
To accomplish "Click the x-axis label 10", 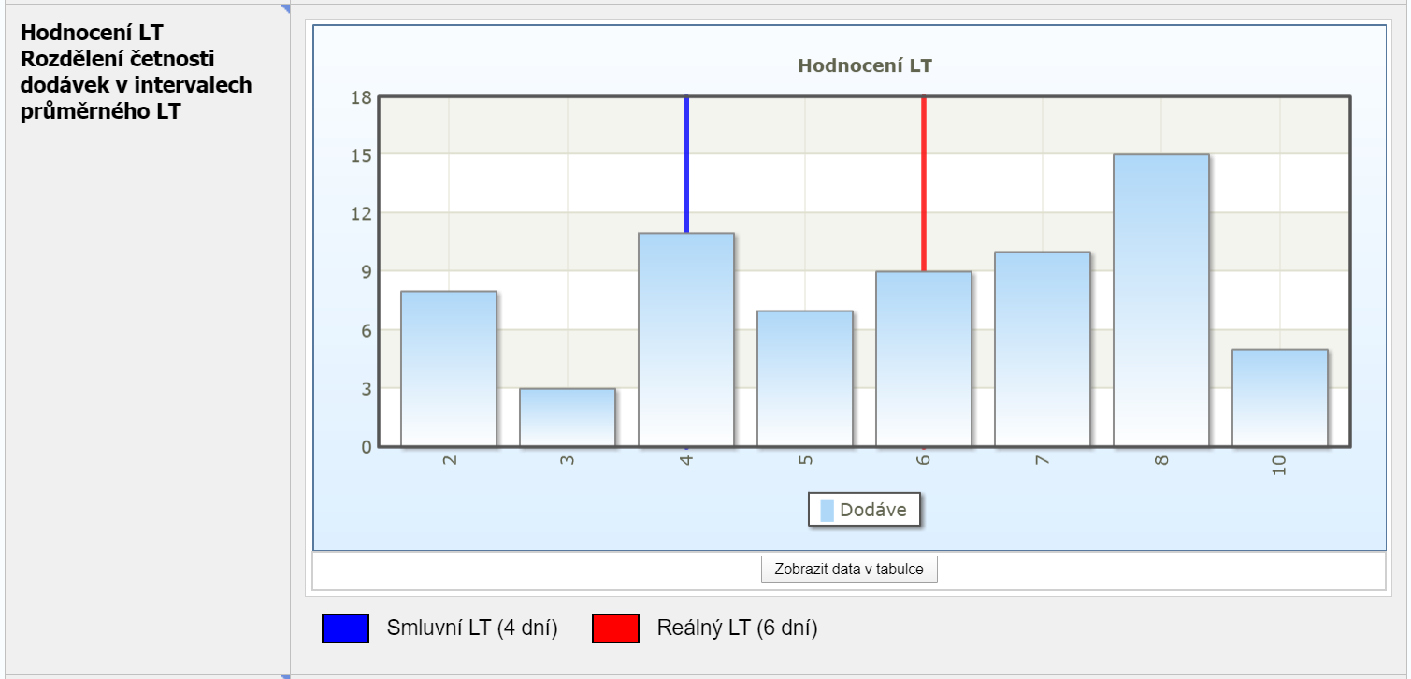I will coord(1279,465).
